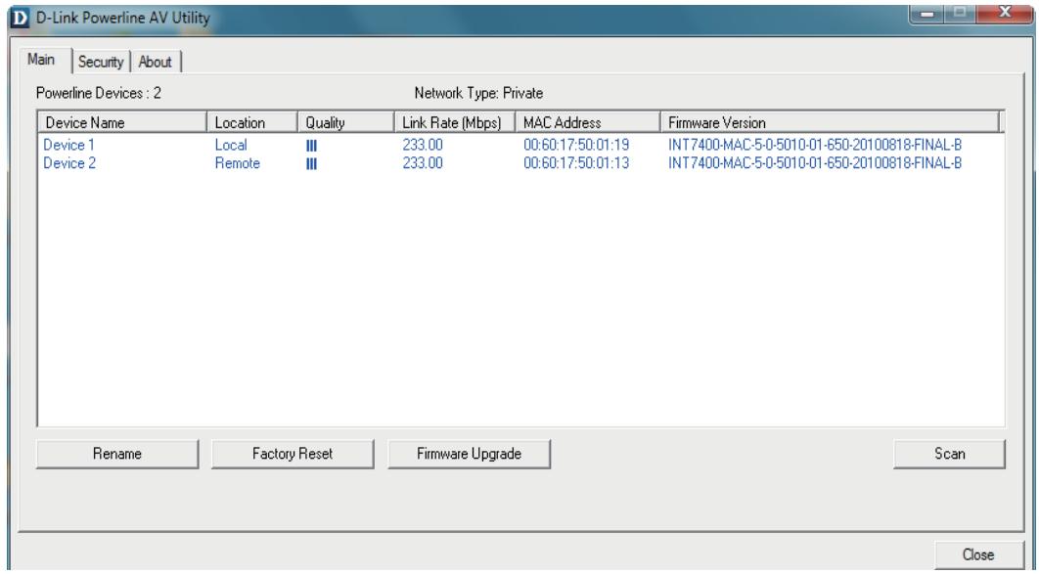Screen dimensions: 1039x574
Task: Click Device 1's firmware version text
Action: (x=815, y=145)
